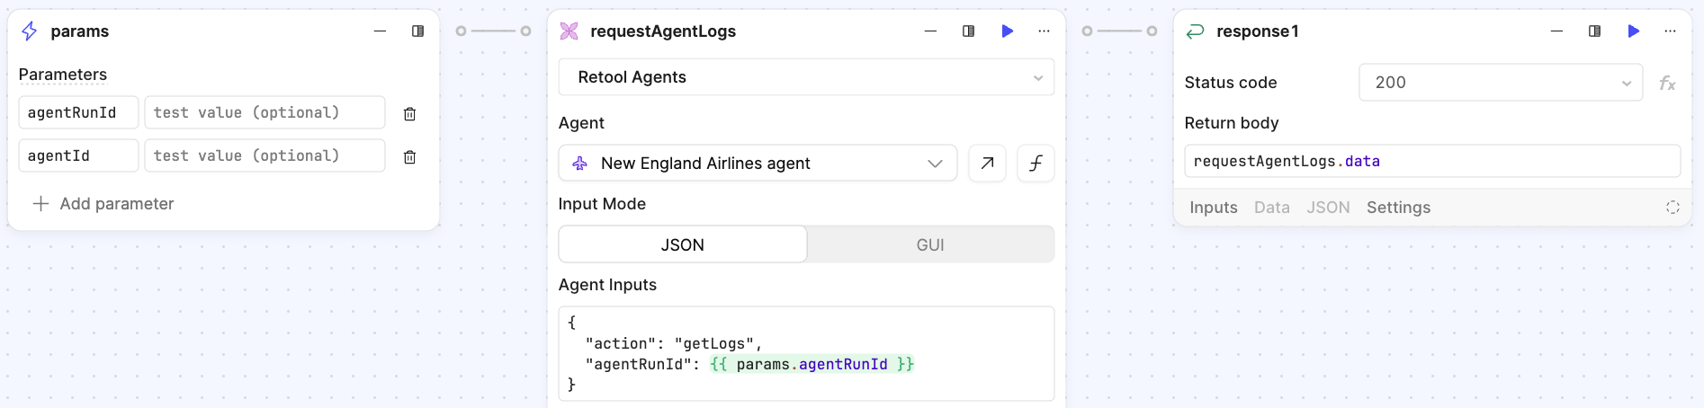
Task: Open agent in new tab arrow icon
Action: point(987,164)
